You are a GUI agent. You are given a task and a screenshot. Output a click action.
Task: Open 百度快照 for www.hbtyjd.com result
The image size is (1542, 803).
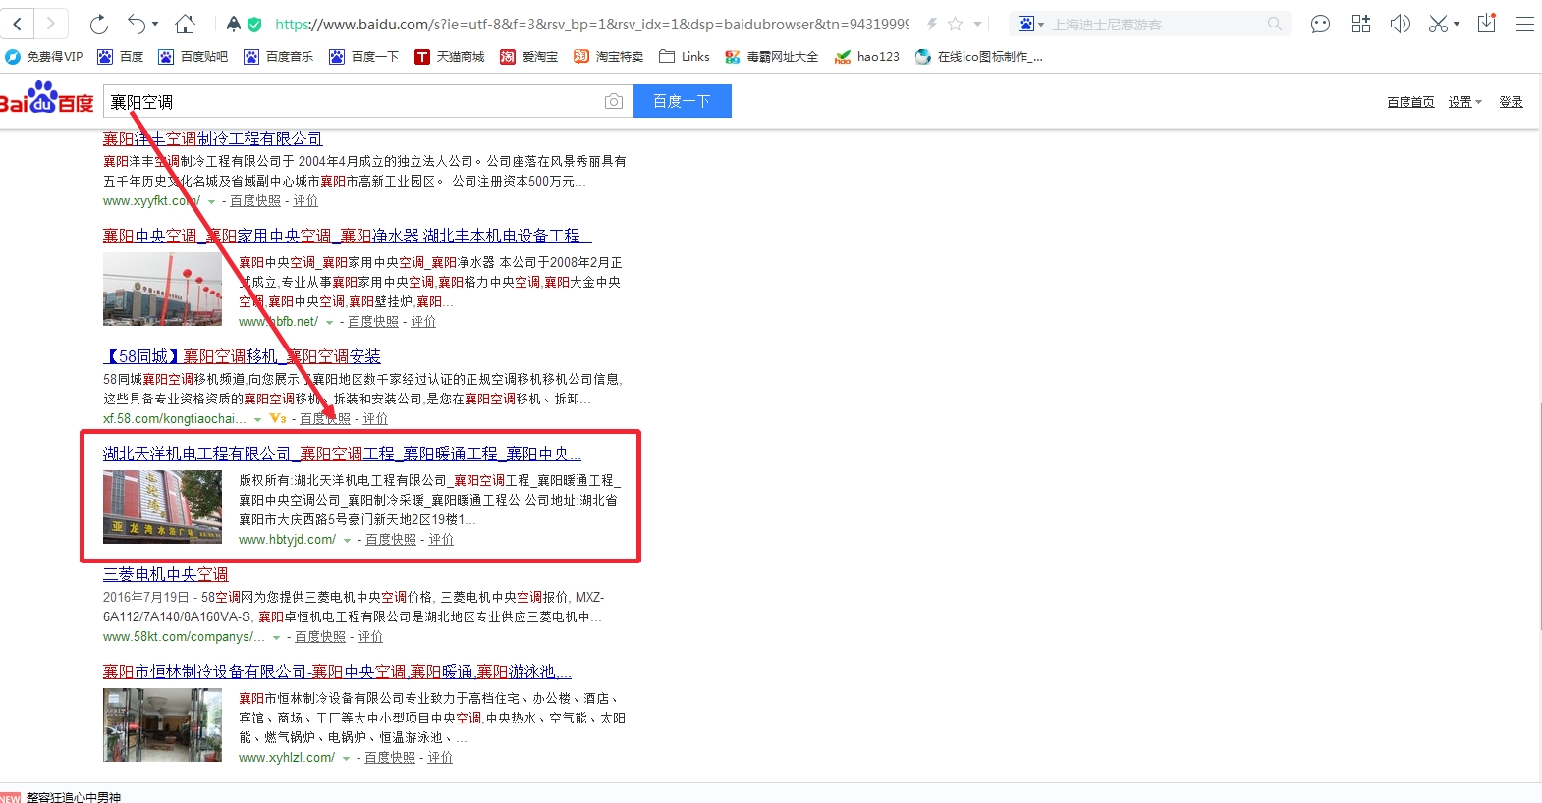(391, 539)
